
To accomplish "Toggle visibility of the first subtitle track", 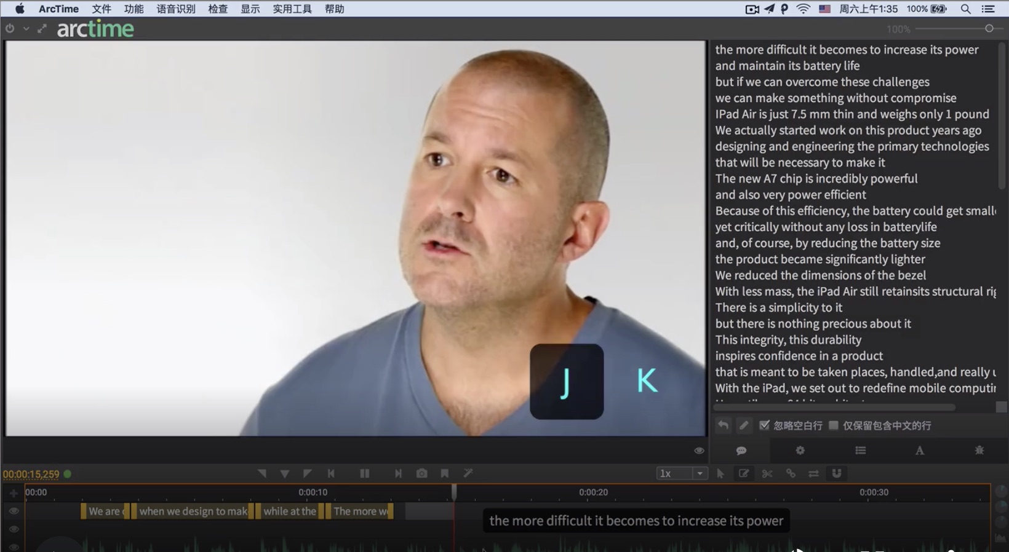I will pyautogui.click(x=14, y=511).
